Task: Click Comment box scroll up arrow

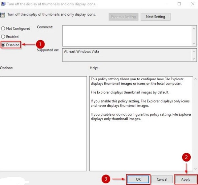Action: pos(194,29)
